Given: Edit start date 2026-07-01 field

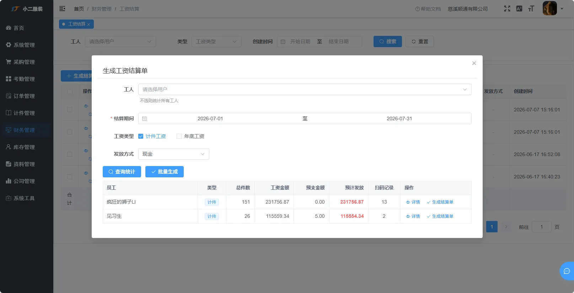Looking at the screenshot, I should tap(210, 118).
